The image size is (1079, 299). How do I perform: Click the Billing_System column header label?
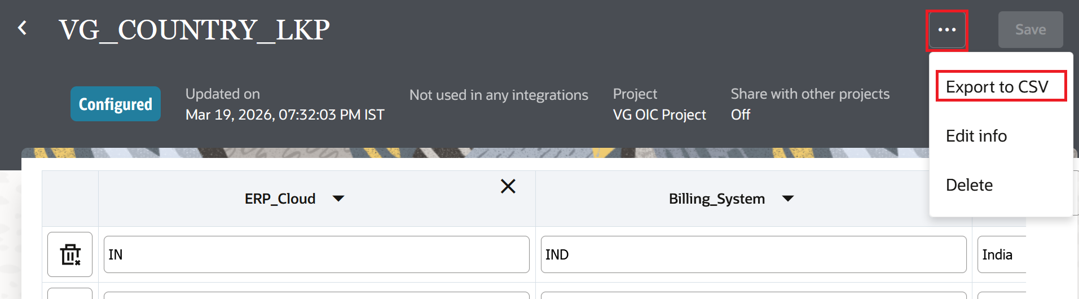tap(716, 199)
